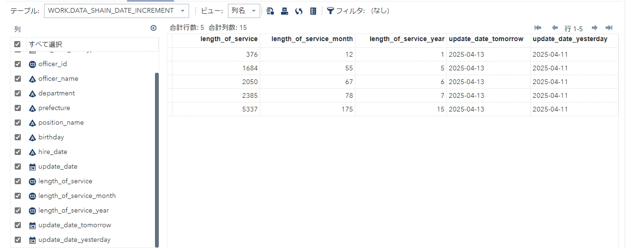Click the 行 1-5 row range indicator
Screen dimensions: 626x248
click(x=573, y=28)
